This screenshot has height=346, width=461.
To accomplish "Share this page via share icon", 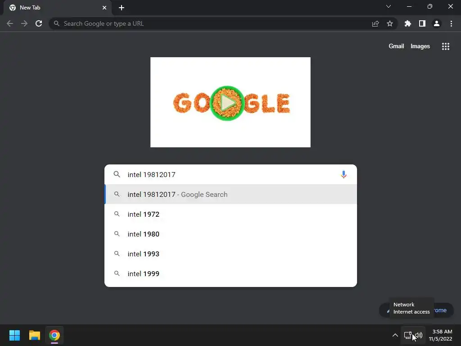I will coord(375,23).
